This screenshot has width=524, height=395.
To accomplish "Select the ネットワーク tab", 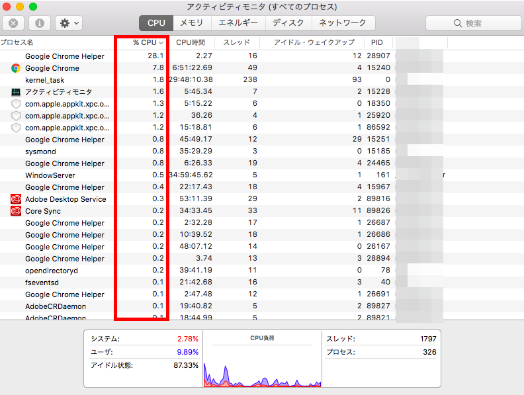I will 342,23.
